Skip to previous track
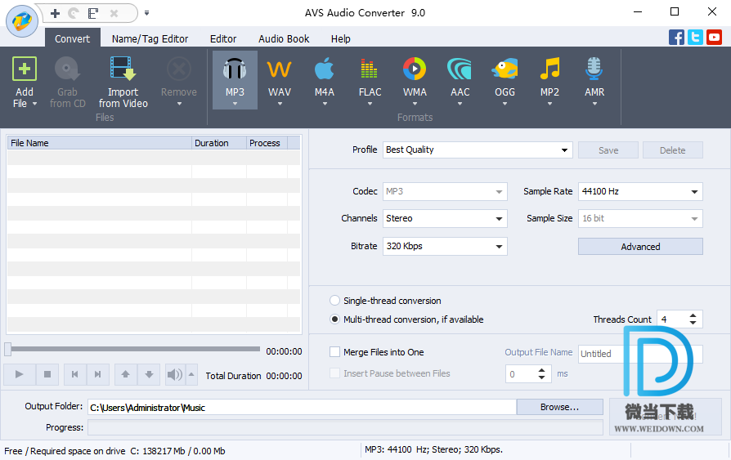 click(x=74, y=374)
